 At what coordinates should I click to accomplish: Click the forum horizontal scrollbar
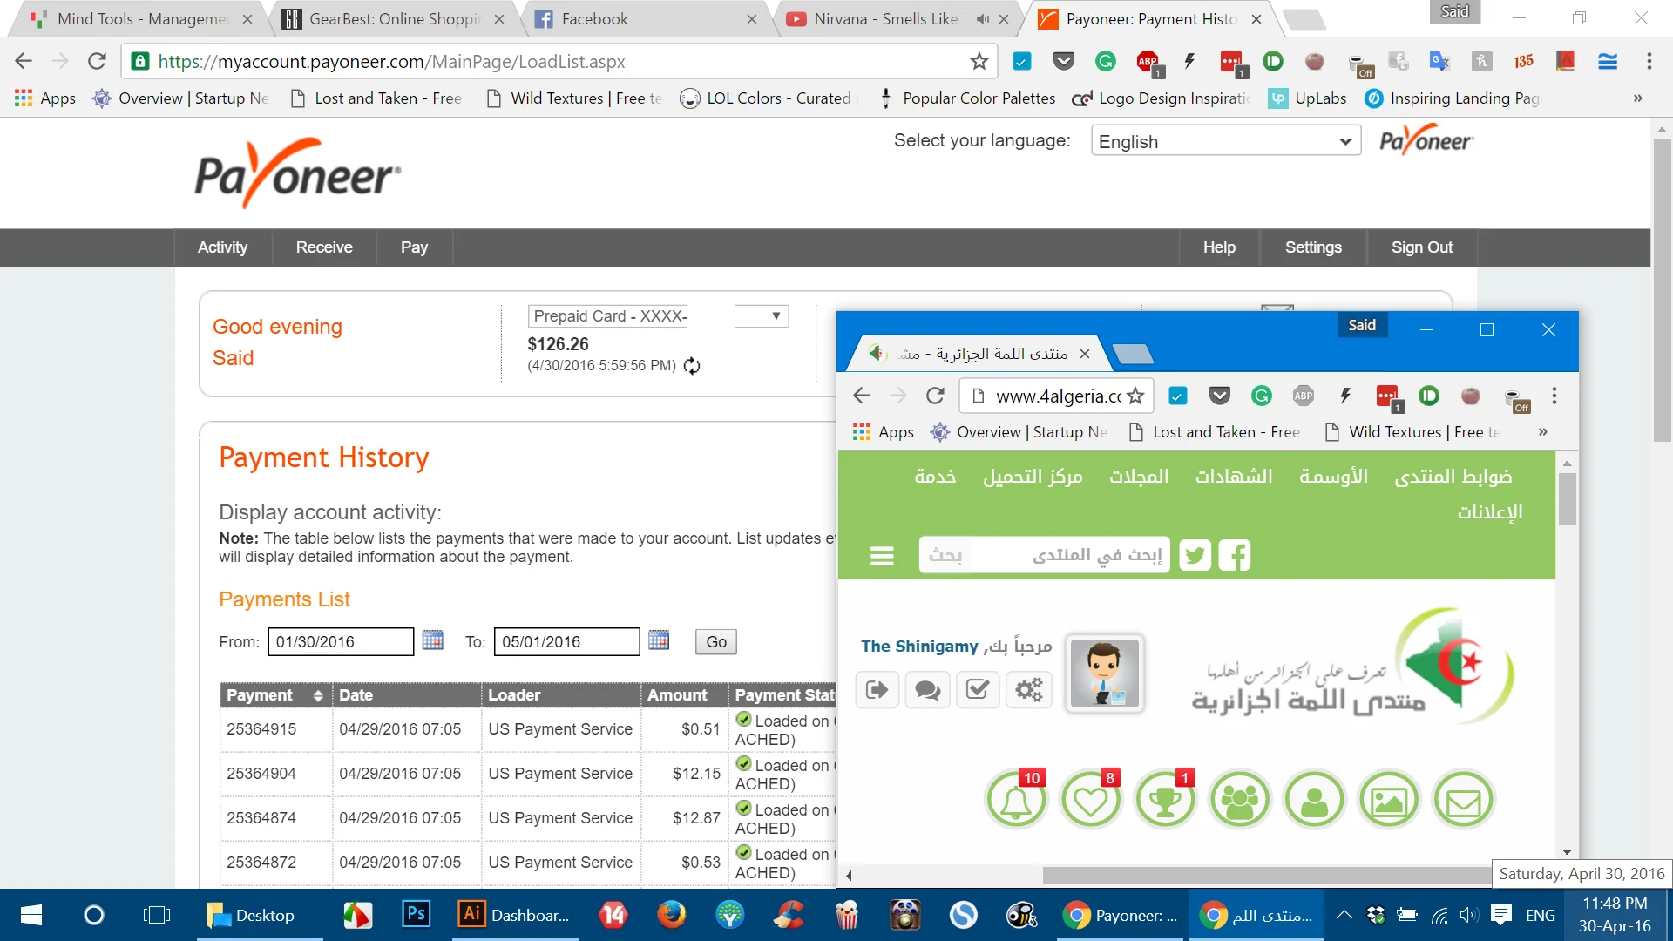pyautogui.click(x=1265, y=875)
